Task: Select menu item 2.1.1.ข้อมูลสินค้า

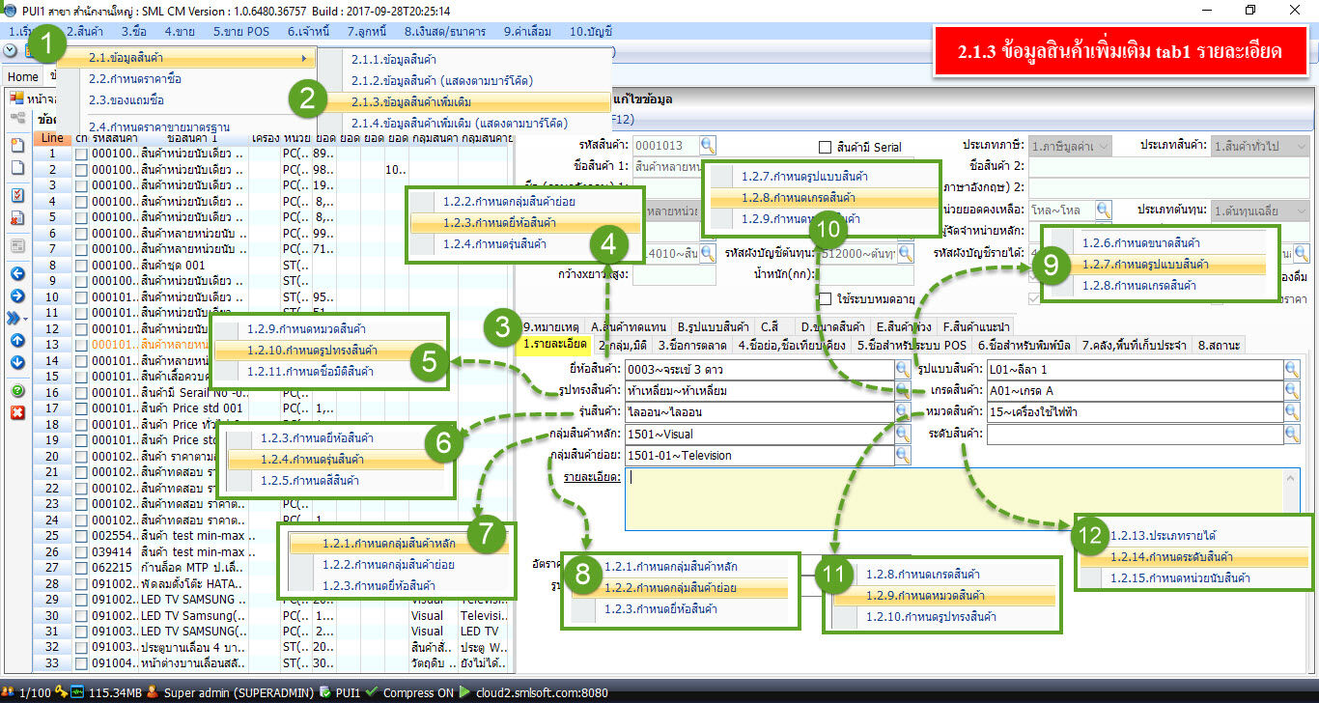Action: pyautogui.click(x=393, y=59)
